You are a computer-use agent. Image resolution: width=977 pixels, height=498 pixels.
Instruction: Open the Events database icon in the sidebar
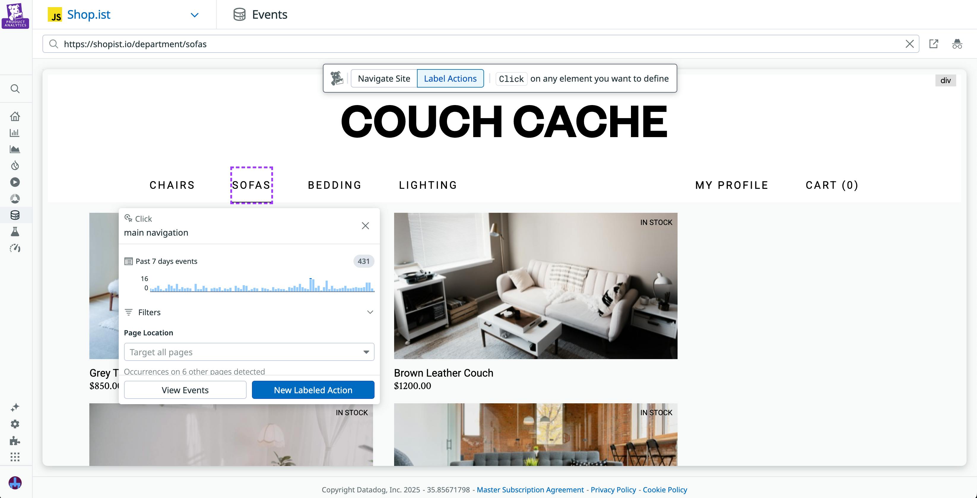tap(15, 215)
